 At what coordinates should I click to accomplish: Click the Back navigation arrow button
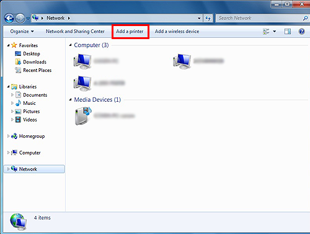click(9, 19)
